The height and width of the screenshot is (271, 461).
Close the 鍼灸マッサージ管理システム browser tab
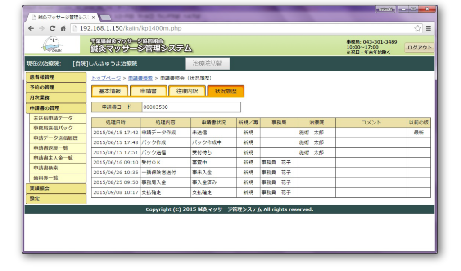pyautogui.click(x=93, y=18)
